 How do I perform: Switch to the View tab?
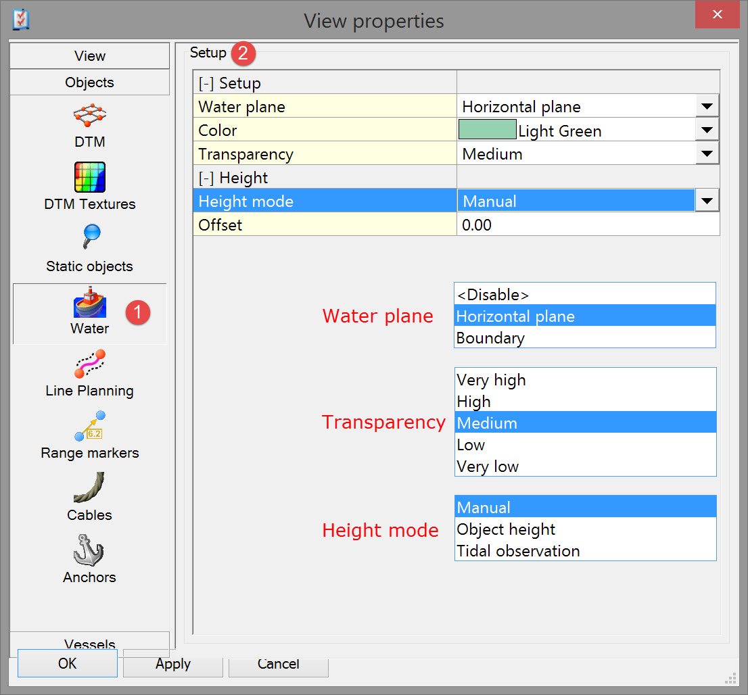pyautogui.click(x=89, y=56)
